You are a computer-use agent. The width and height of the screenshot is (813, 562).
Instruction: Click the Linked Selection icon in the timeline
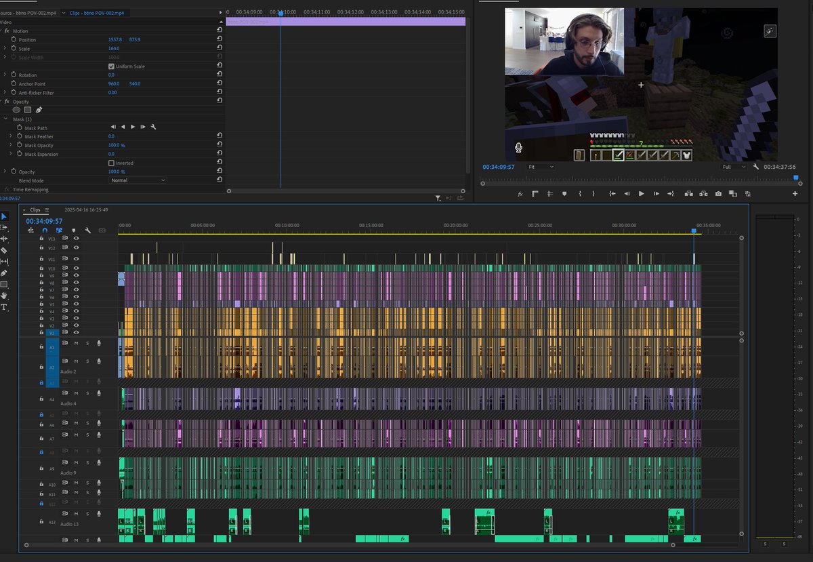(x=59, y=230)
